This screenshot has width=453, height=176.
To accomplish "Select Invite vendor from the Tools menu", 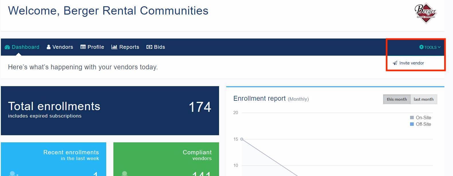I will click(411, 63).
